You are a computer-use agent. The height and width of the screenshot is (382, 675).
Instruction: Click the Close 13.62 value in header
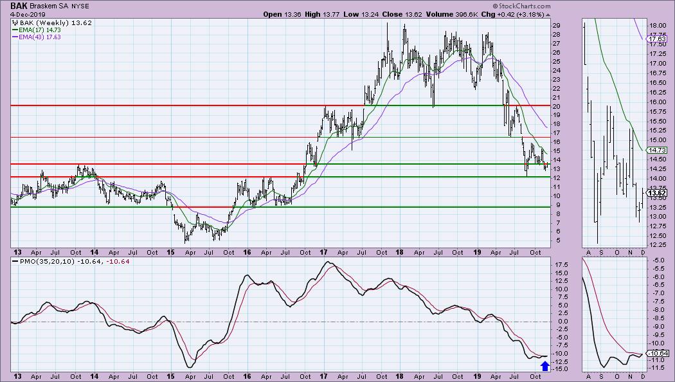402,14
